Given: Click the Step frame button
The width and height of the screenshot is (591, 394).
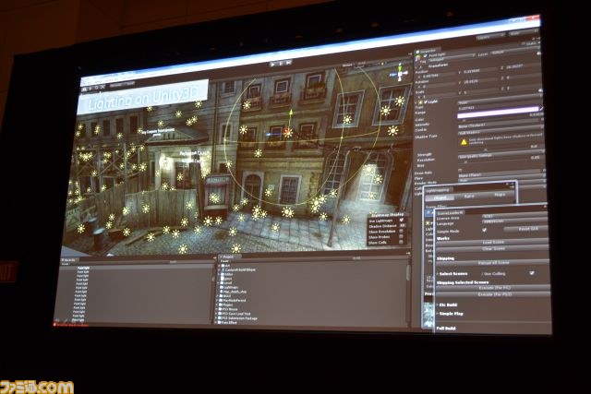Looking at the screenshot, I should click(289, 62).
